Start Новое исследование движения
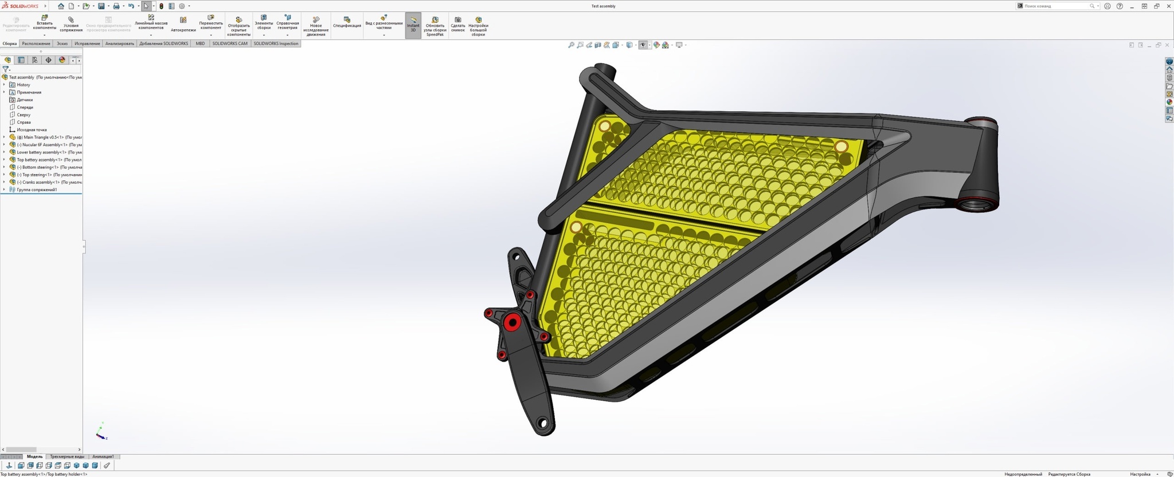This screenshot has height=477, width=1174. 315,20
